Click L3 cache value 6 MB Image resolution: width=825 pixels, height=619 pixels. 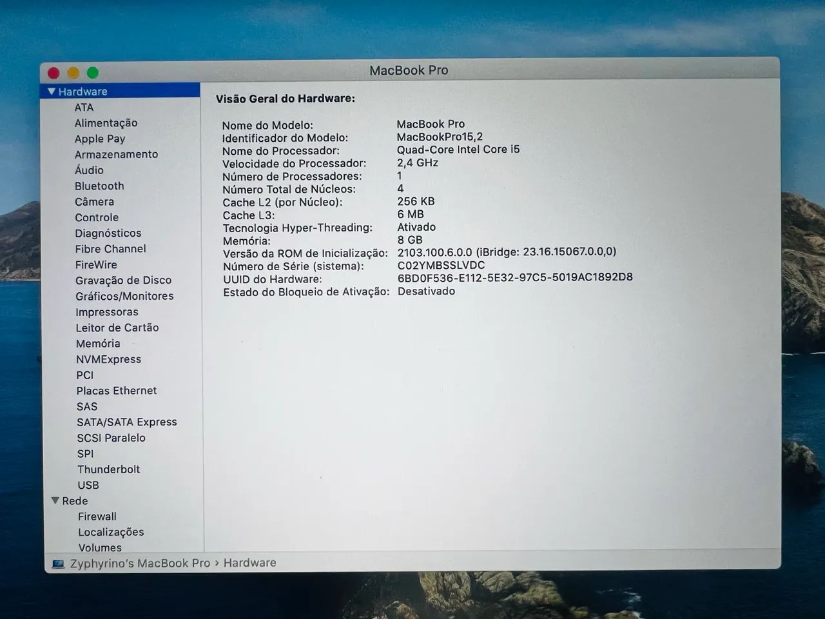click(411, 214)
